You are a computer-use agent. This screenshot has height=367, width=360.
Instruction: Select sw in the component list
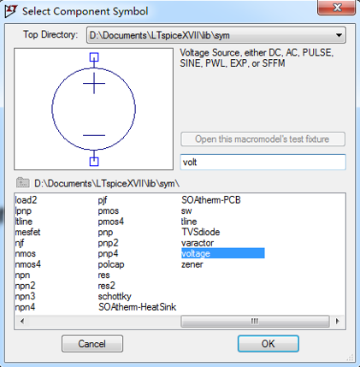[x=186, y=210]
